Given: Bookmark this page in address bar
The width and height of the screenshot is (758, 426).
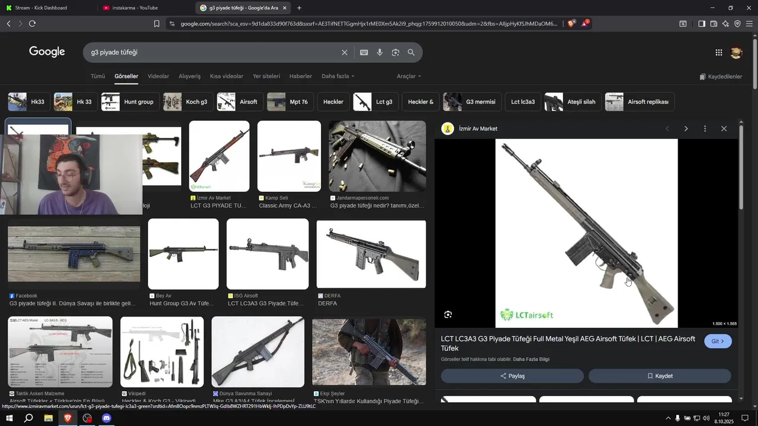Looking at the screenshot, I should point(156,24).
